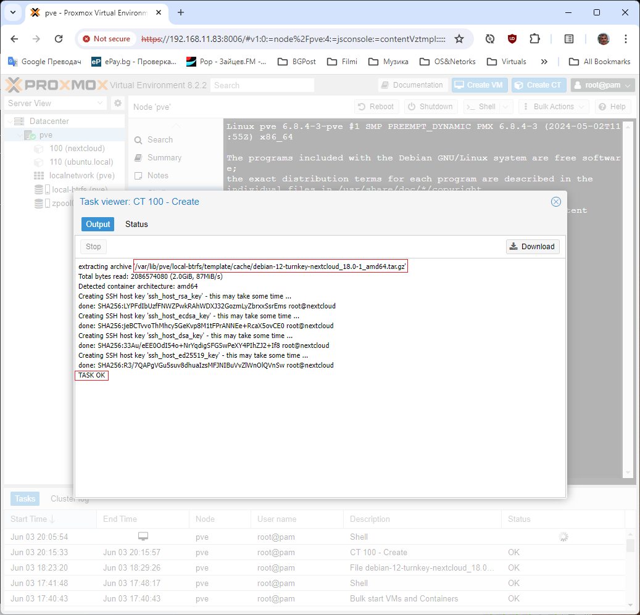This screenshot has height=615, width=640.
Task: Reboot the pve node
Action: tap(376, 107)
